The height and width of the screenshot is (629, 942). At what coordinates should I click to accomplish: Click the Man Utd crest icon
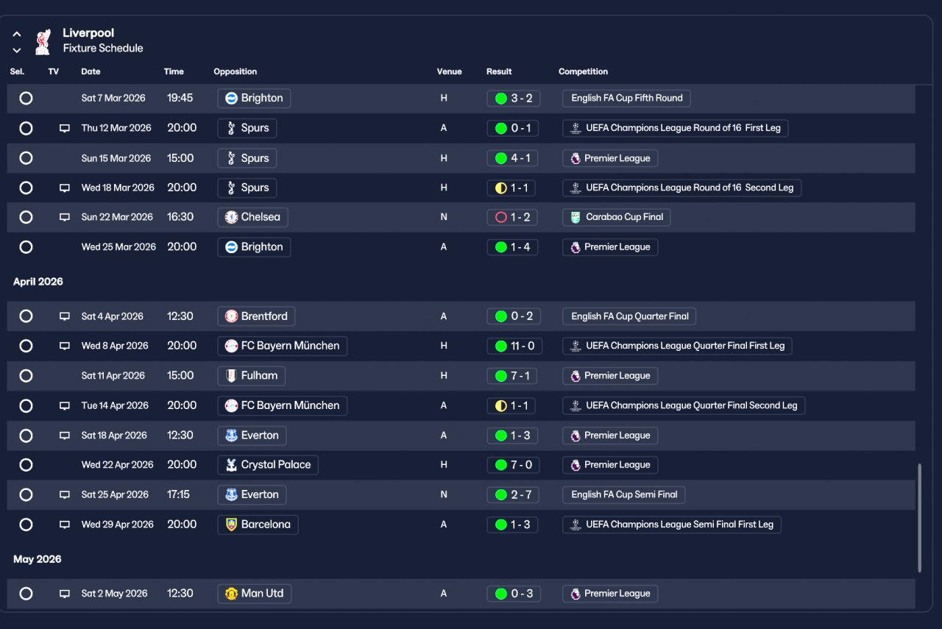point(231,594)
